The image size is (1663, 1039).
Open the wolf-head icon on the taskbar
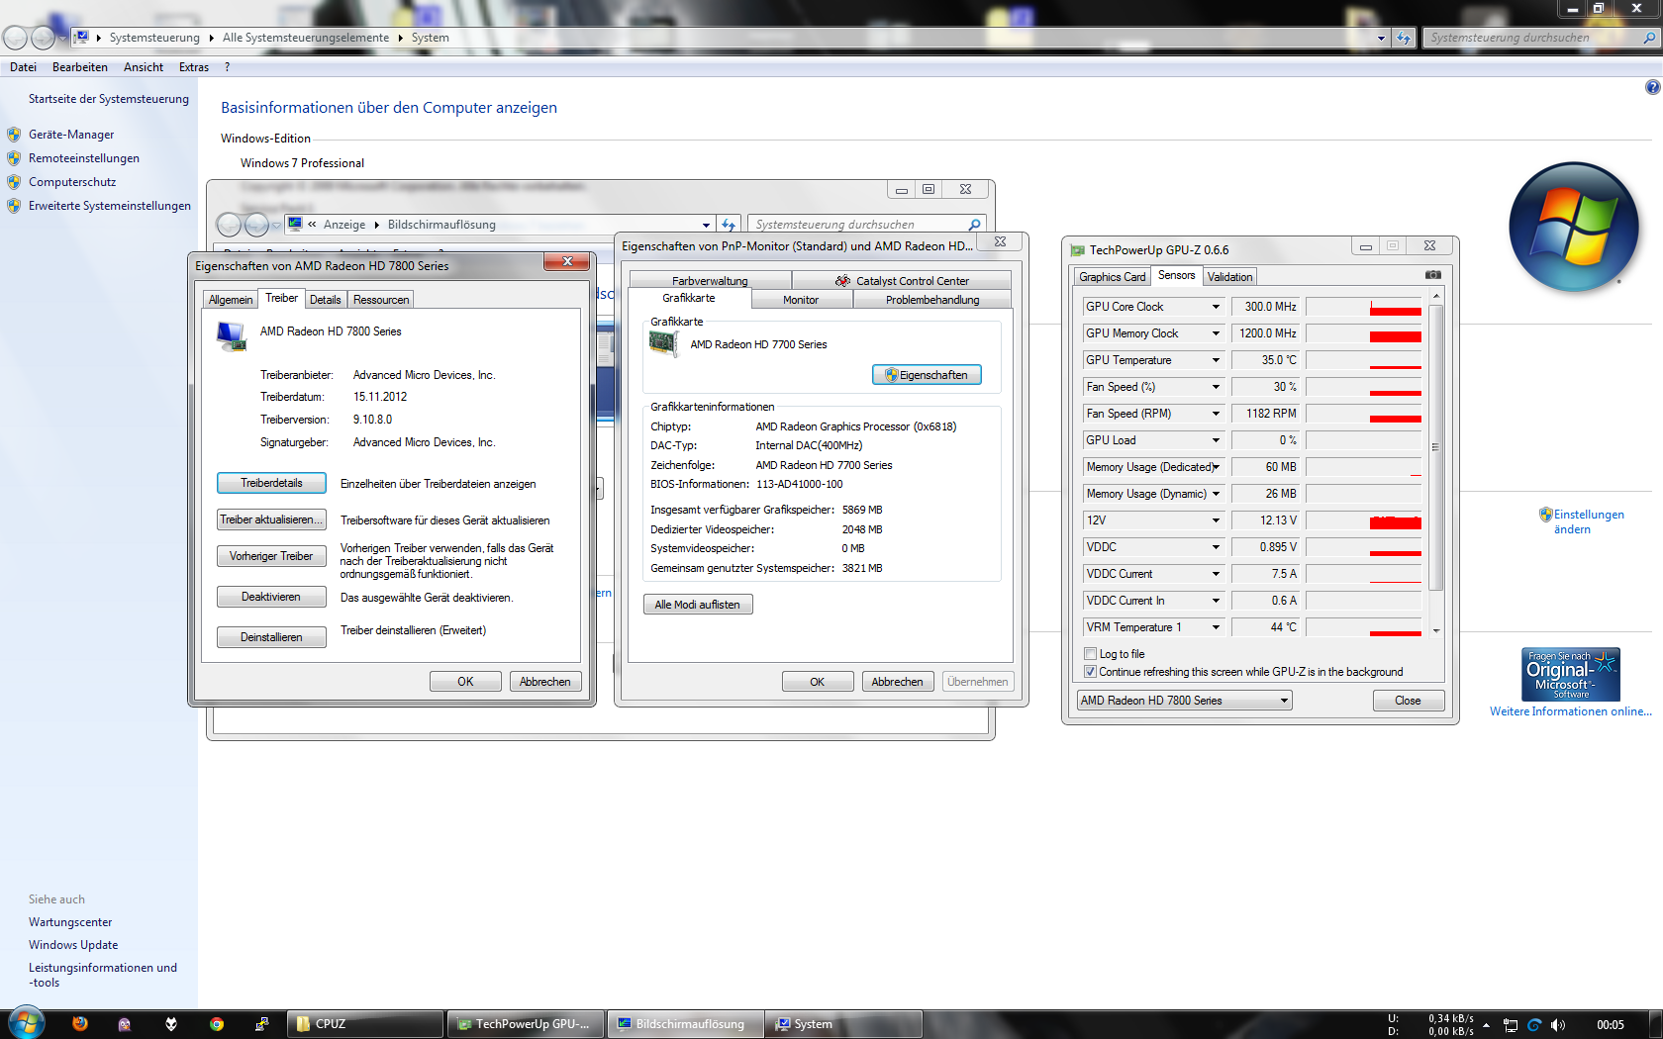click(171, 1024)
